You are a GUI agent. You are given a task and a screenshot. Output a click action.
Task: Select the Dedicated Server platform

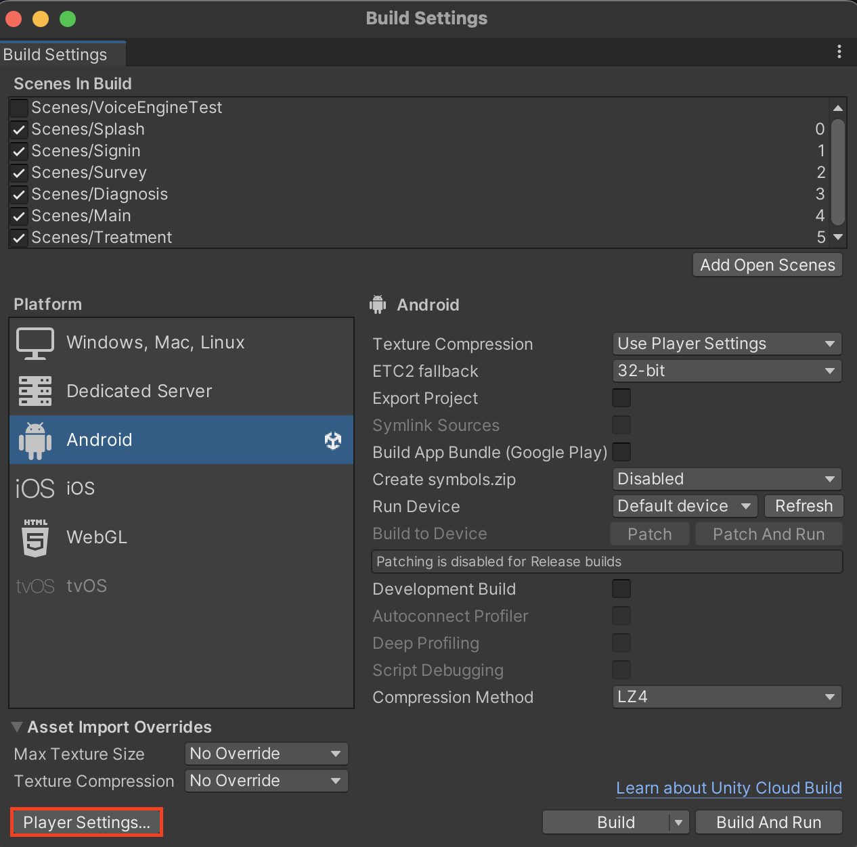tap(181, 391)
